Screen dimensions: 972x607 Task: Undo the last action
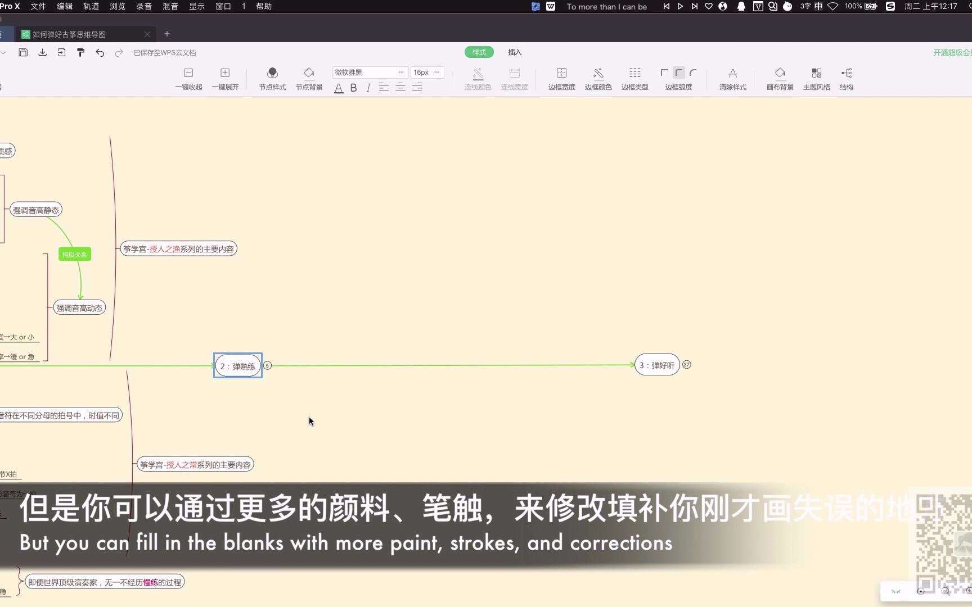pyautogui.click(x=100, y=52)
